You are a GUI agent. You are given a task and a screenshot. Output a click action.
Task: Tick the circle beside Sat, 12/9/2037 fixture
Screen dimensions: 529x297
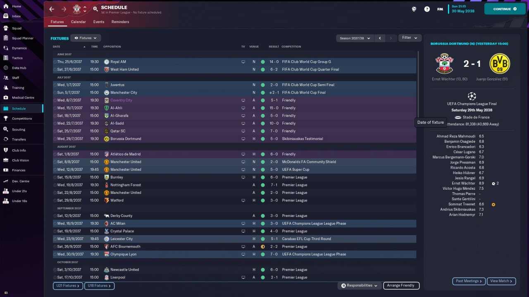click(x=55, y=216)
